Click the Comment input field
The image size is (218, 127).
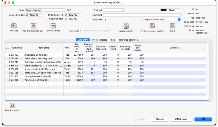[141, 15]
